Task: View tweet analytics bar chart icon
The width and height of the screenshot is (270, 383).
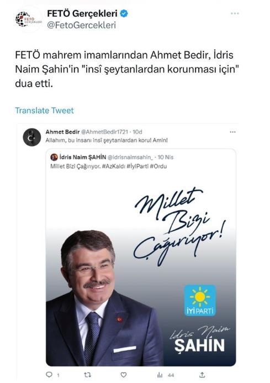Action: click(x=160, y=375)
